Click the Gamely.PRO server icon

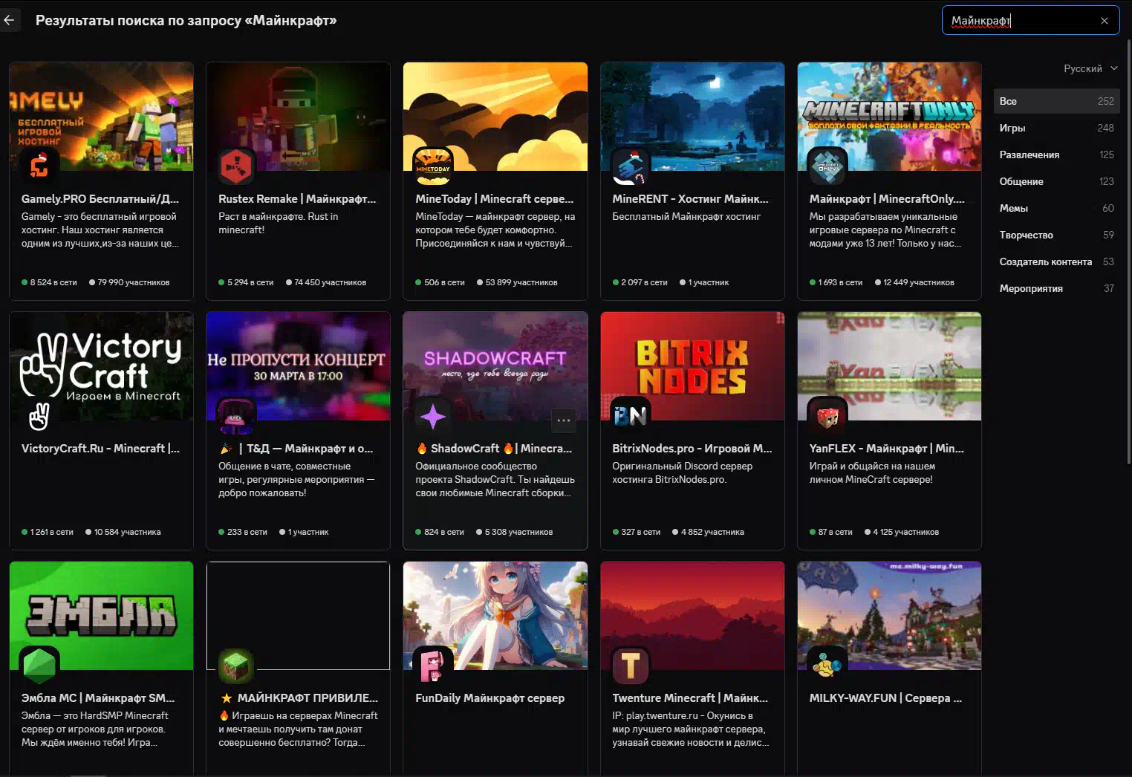pos(39,166)
